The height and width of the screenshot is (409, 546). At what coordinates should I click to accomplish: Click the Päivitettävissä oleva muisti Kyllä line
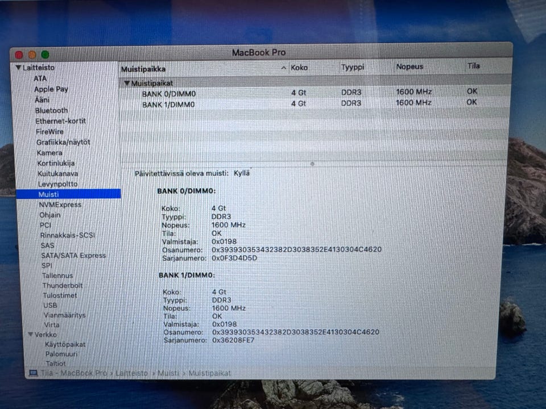192,173
